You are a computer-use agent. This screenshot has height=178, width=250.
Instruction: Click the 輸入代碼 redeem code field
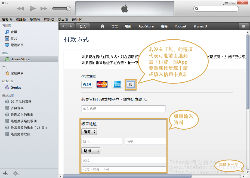[x=124, y=109]
